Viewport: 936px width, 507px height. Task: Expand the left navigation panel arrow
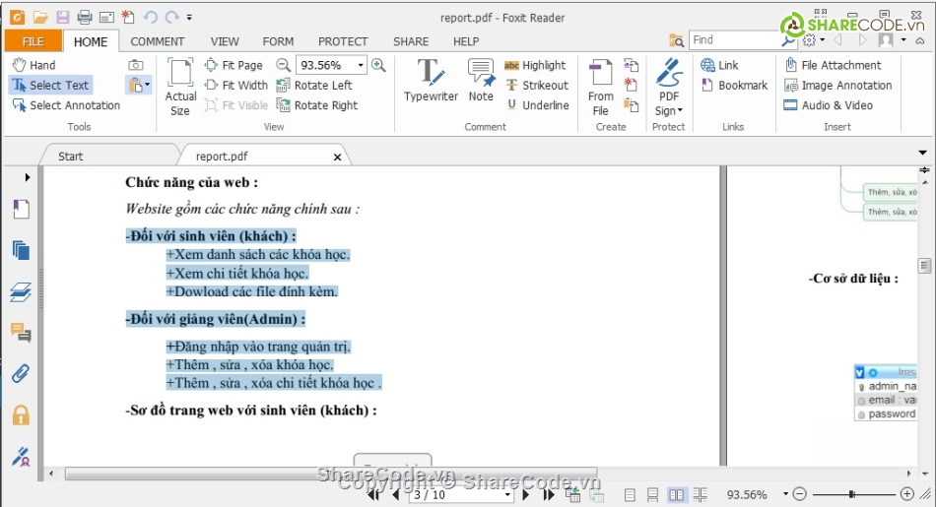pos(27,177)
